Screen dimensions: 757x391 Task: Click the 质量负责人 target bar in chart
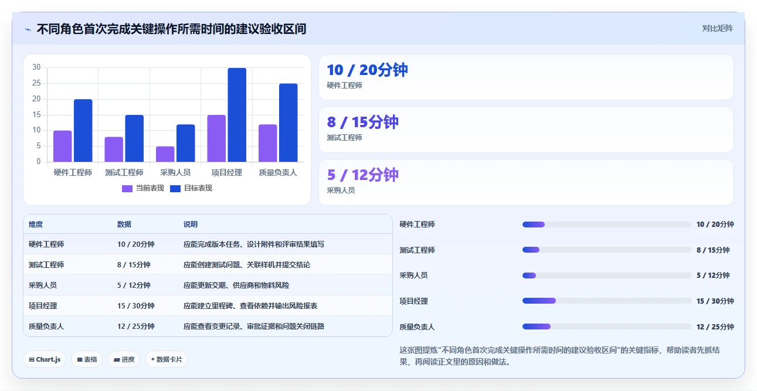[x=288, y=123]
